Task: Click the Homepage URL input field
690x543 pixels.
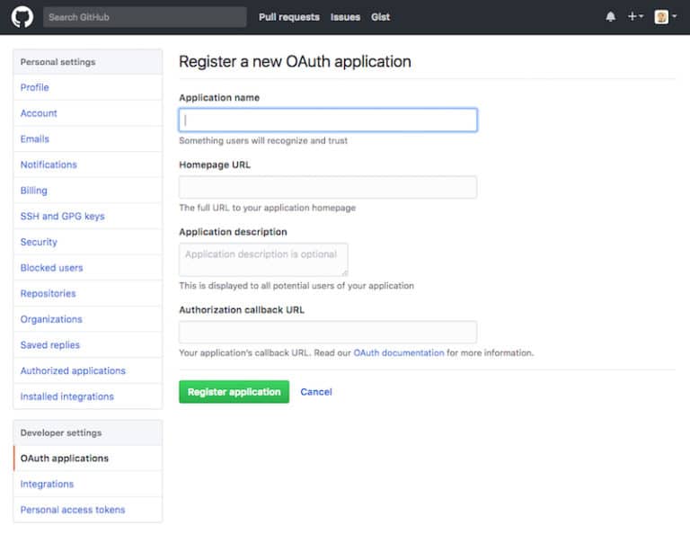Action: [328, 187]
